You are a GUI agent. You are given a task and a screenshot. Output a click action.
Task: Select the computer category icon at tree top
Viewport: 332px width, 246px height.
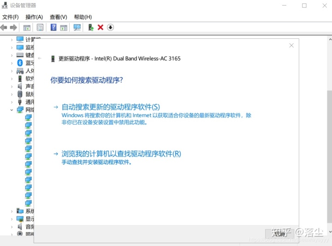click(20, 39)
